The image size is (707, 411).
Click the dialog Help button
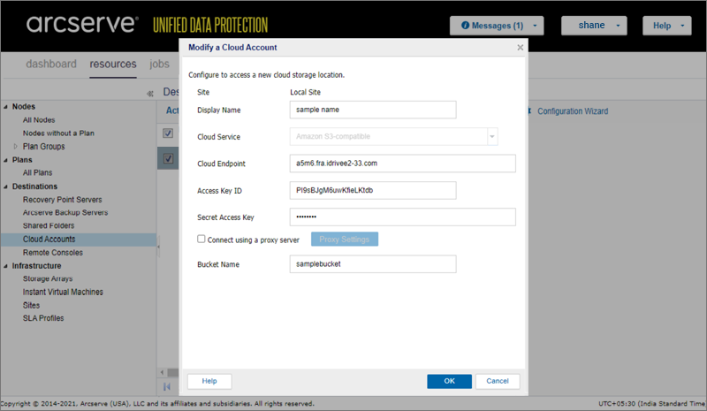pos(209,381)
